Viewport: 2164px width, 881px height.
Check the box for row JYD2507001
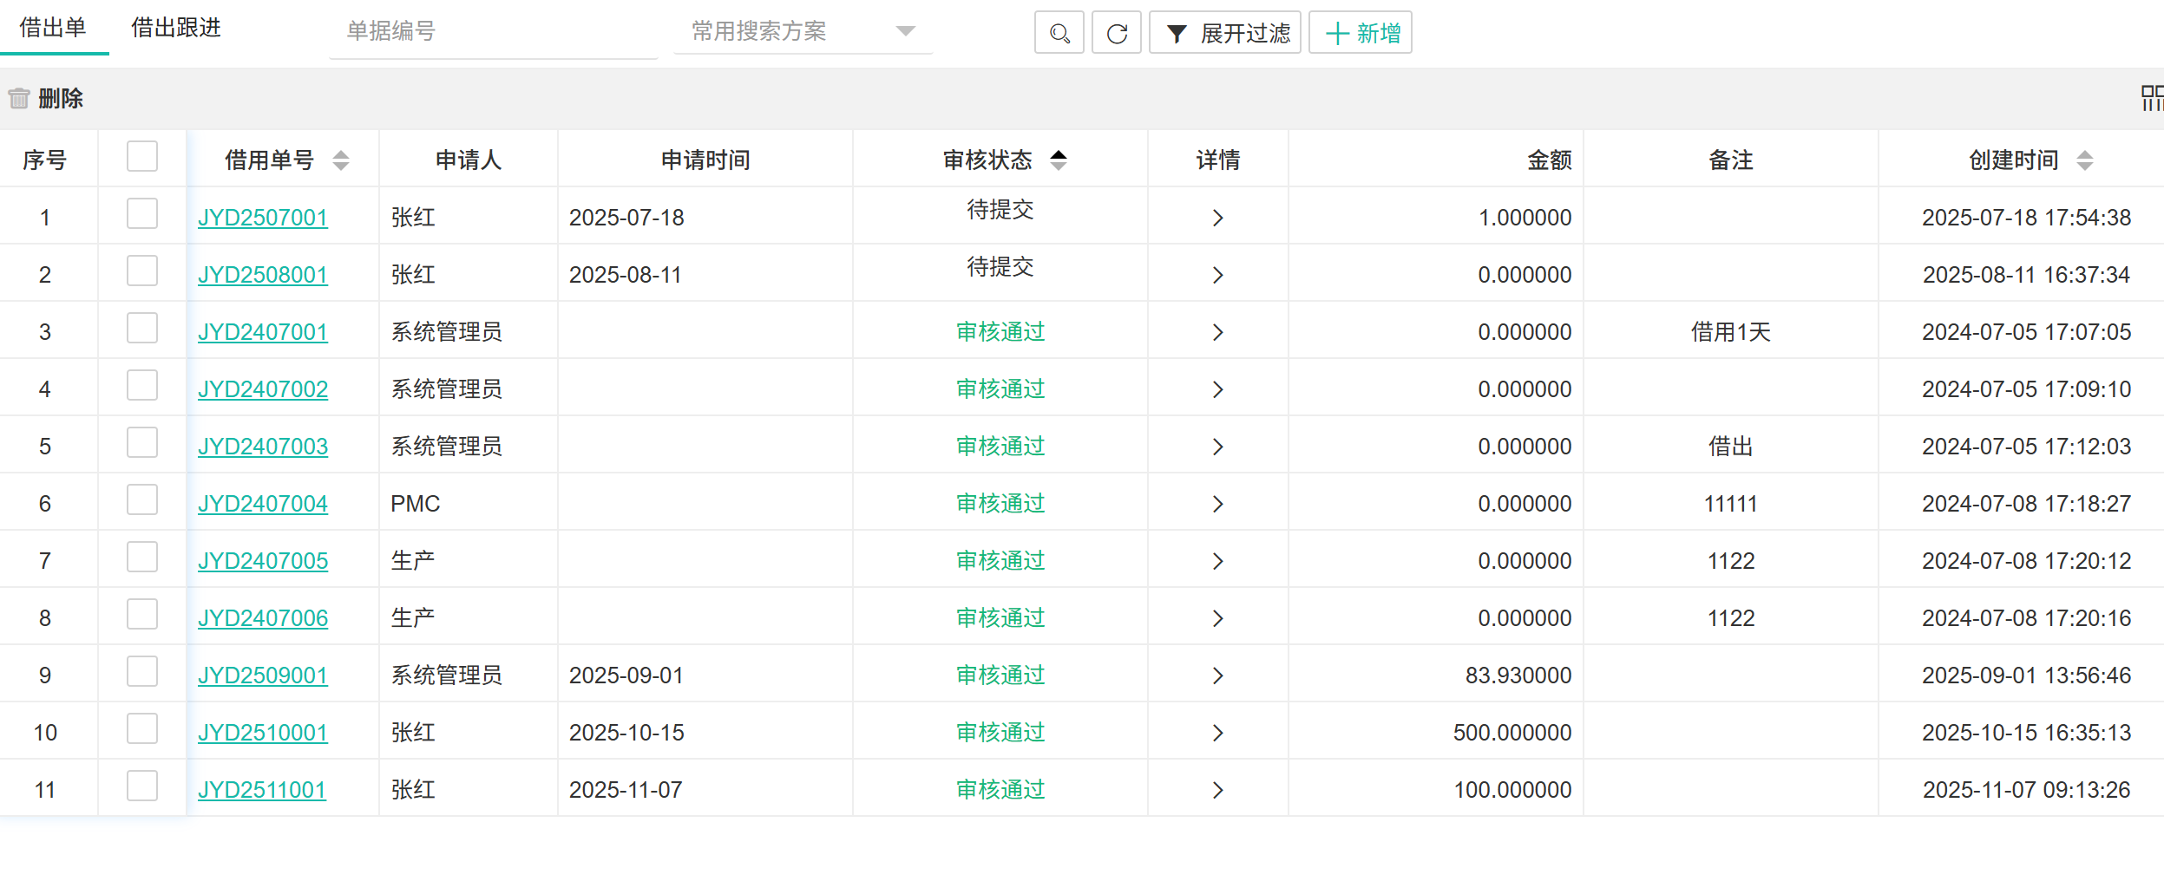pos(142,213)
